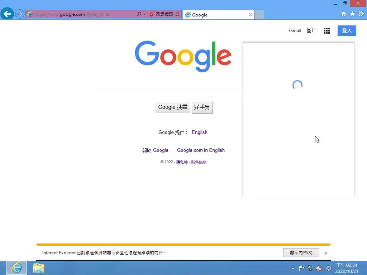Click Internet Explorer taskbar icon

[x=16, y=268]
